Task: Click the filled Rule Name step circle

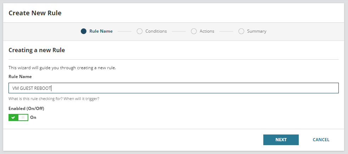Action: point(84,31)
